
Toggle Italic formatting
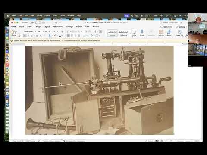tap(28, 36)
